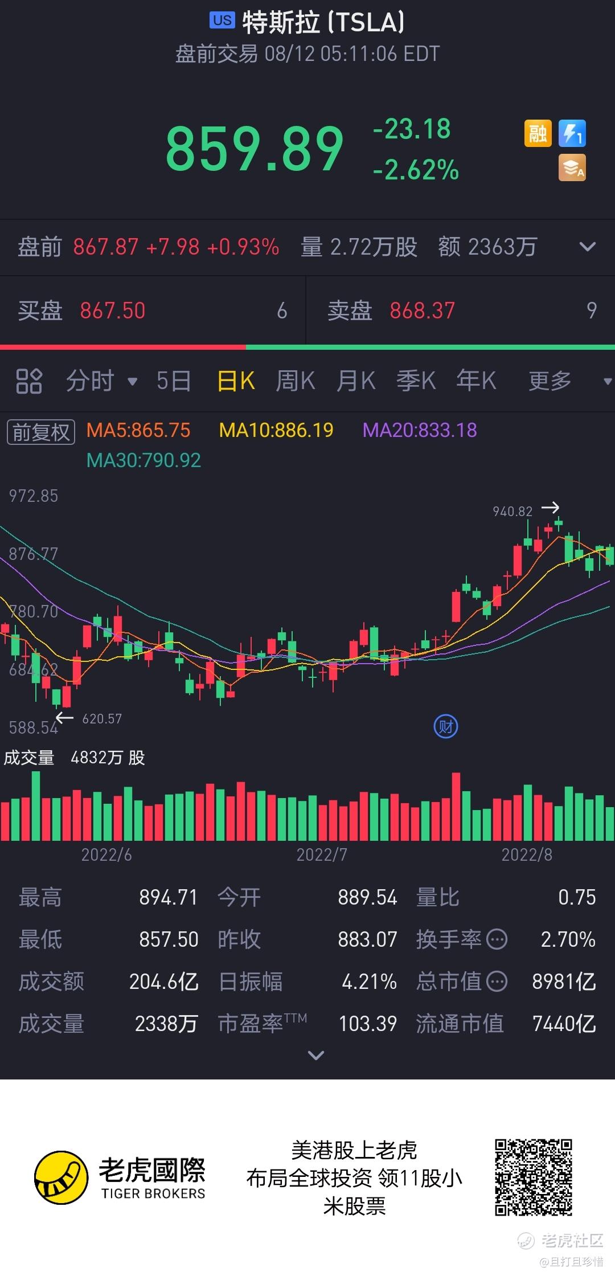615x1276 pixels.
Task: Tap the orange 融 margin trading icon
Action: (538, 134)
